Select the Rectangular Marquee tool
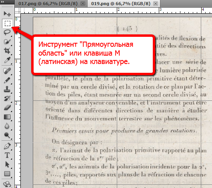This screenshot has width=212, height=188. coord(8,23)
